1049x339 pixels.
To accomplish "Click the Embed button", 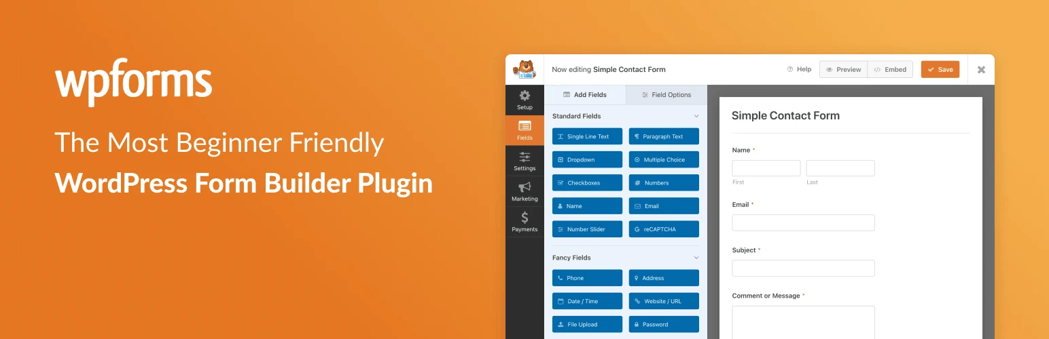I will tap(891, 69).
